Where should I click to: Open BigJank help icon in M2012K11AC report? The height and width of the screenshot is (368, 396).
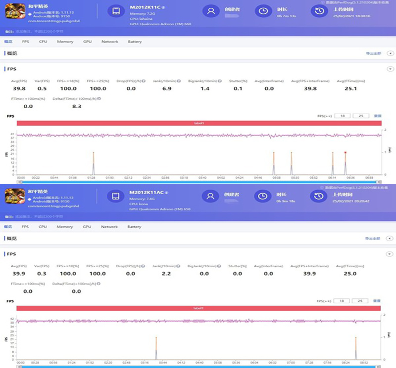[219, 266]
